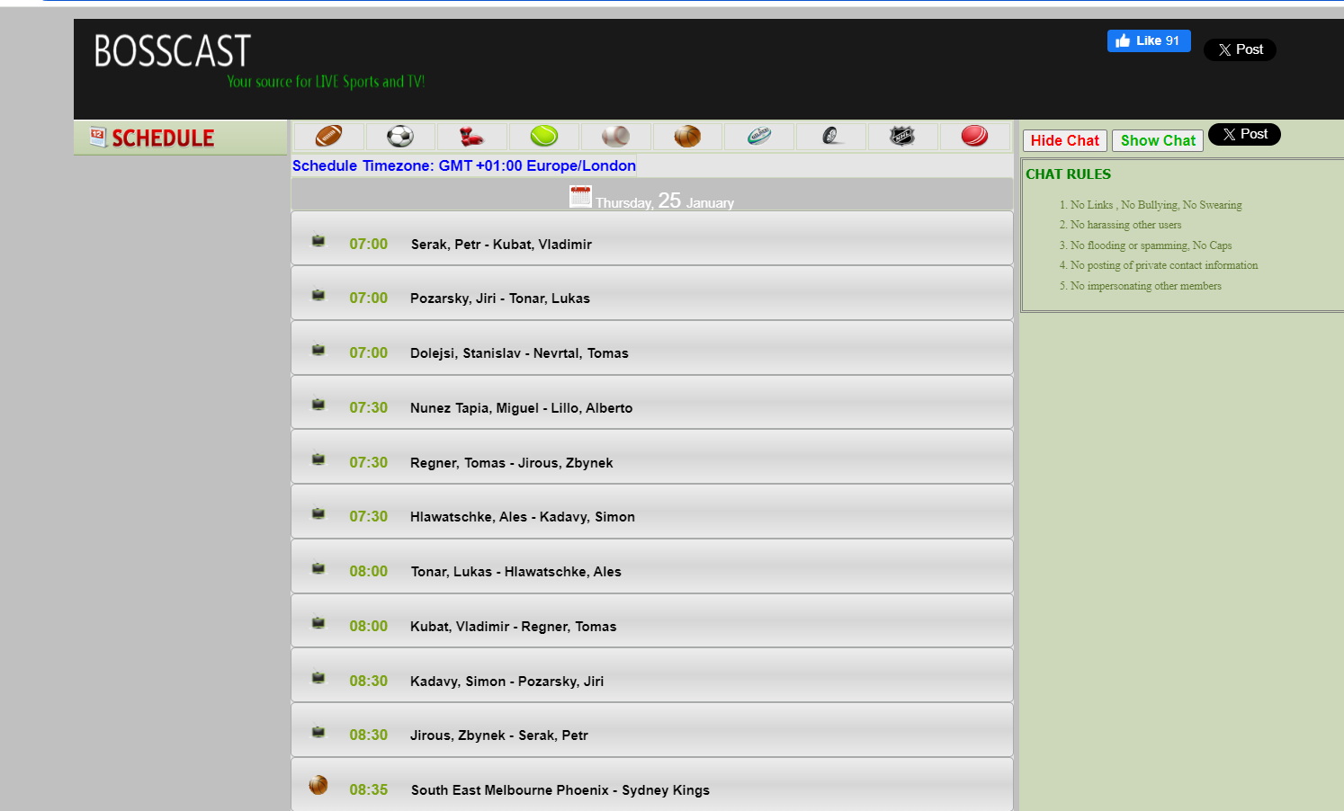
Task: Select the rugby ball filter icon
Action: coord(759,136)
